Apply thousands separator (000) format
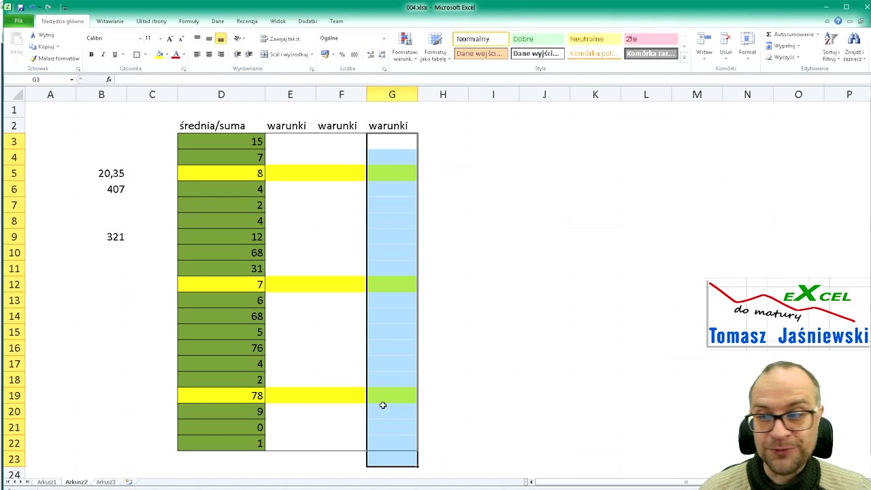Viewport: 871px width, 490px height. pos(354,54)
